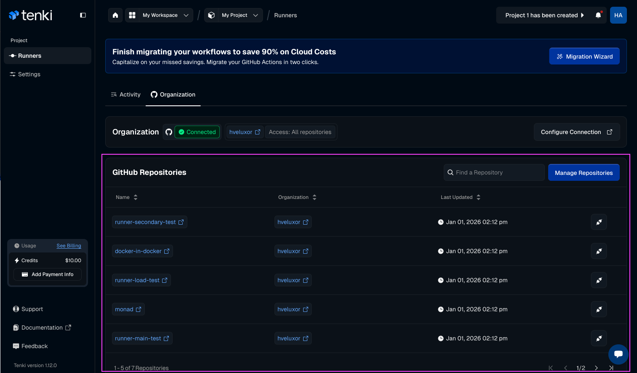Open Settings in the sidebar
The width and height of the screenshot is (637, 373).
(x=29, y=74)
